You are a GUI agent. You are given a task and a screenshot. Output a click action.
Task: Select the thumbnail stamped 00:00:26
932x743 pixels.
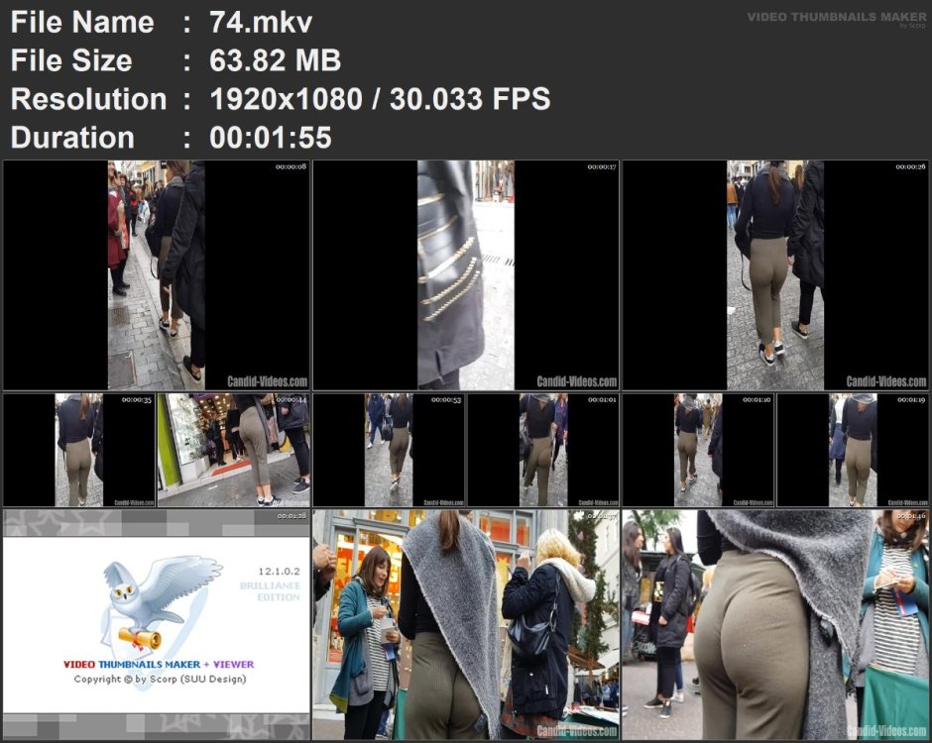pyautogui.click(x=775, y=275)
